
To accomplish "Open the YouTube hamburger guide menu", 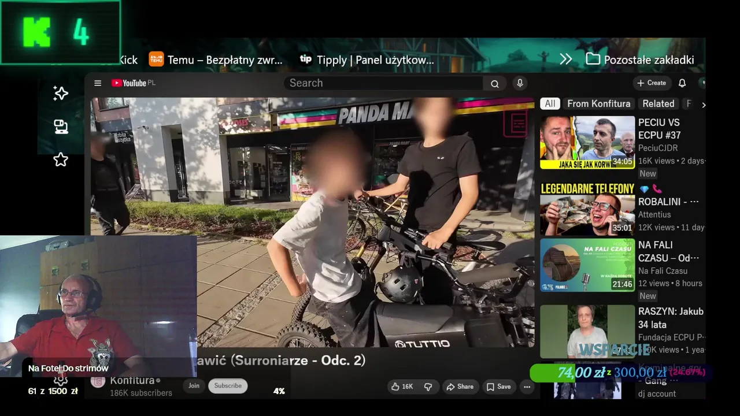I will (x=98, y=83).
